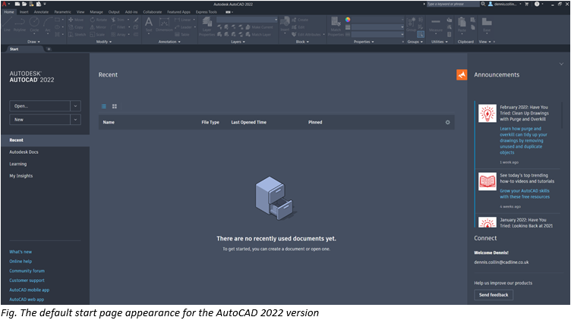Select the Fillet tool
Viewport: 571px width, 320px height.
tap(118, 27)
